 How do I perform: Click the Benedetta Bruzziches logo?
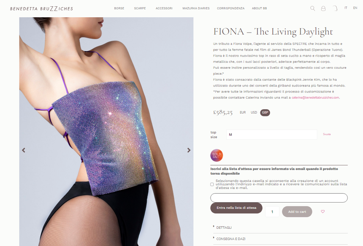tap(41, 8)
